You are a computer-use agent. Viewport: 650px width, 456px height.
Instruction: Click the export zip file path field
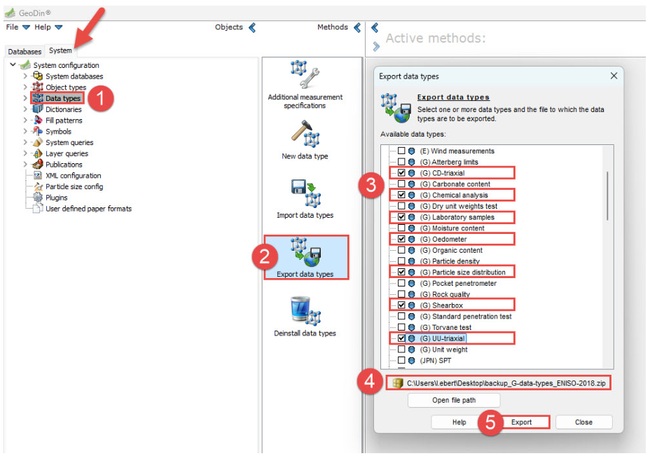coord(500,383)
